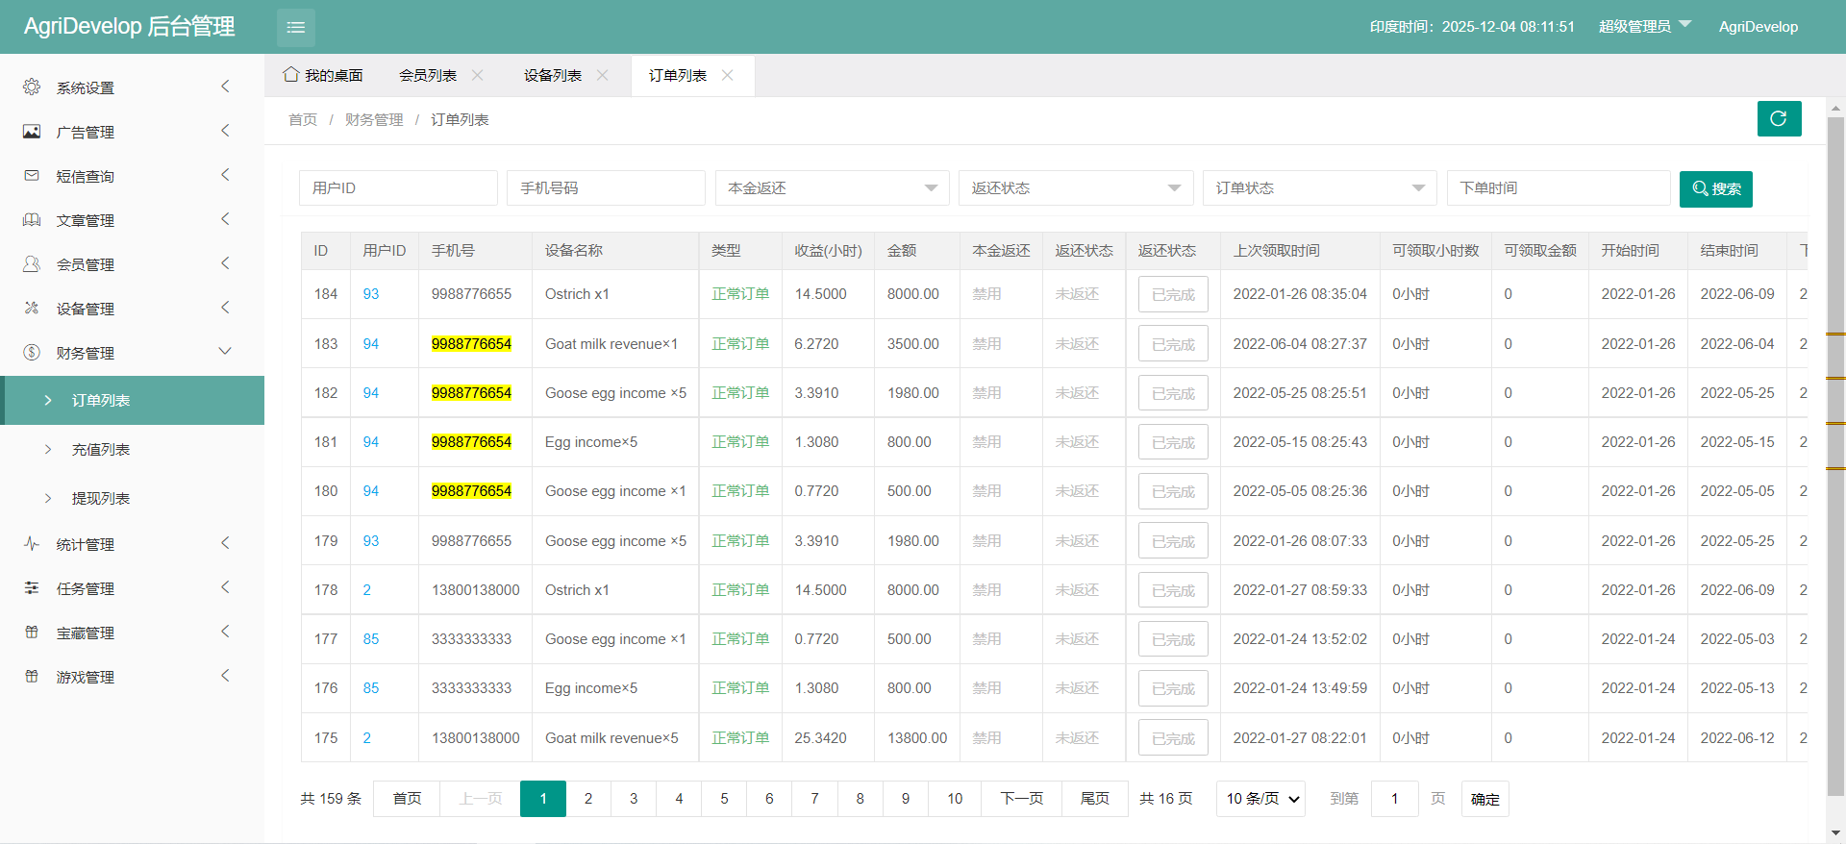Open the ad management picture icon
Image resolution: width=1846 pixels, height=844 pixels.
point(32,132)
